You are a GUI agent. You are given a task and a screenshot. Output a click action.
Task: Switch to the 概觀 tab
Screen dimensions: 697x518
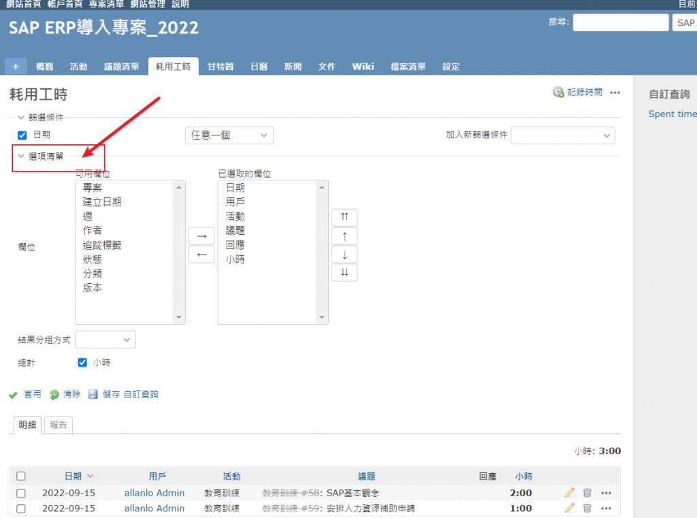(x=44, y=67)
